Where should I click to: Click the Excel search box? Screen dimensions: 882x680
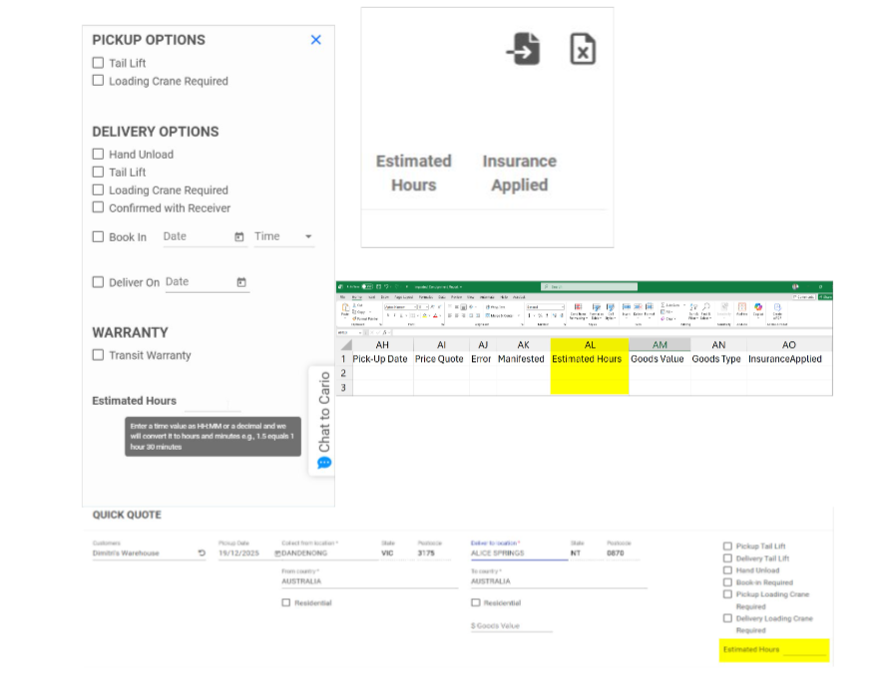coord(589,287)
